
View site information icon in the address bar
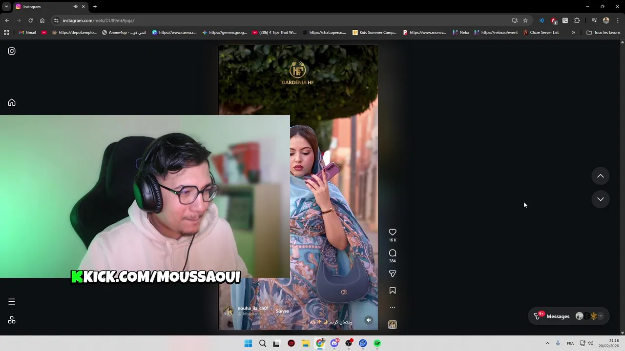point(56,20)
